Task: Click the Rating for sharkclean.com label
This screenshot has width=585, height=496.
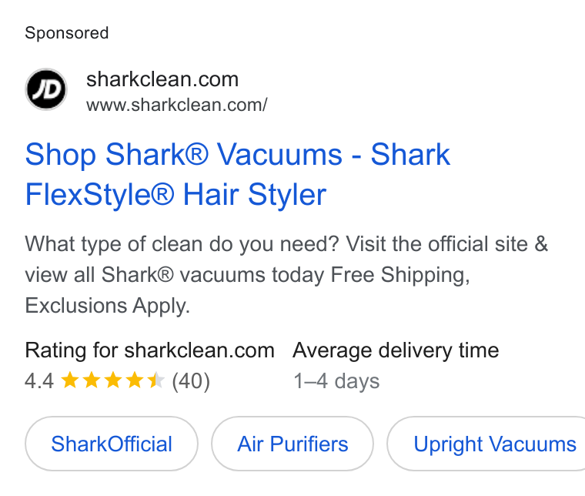Action: (149, 350)
